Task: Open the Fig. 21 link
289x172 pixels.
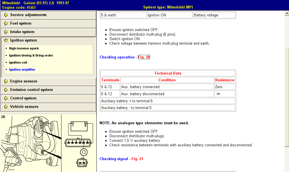Action: (137, 159)
